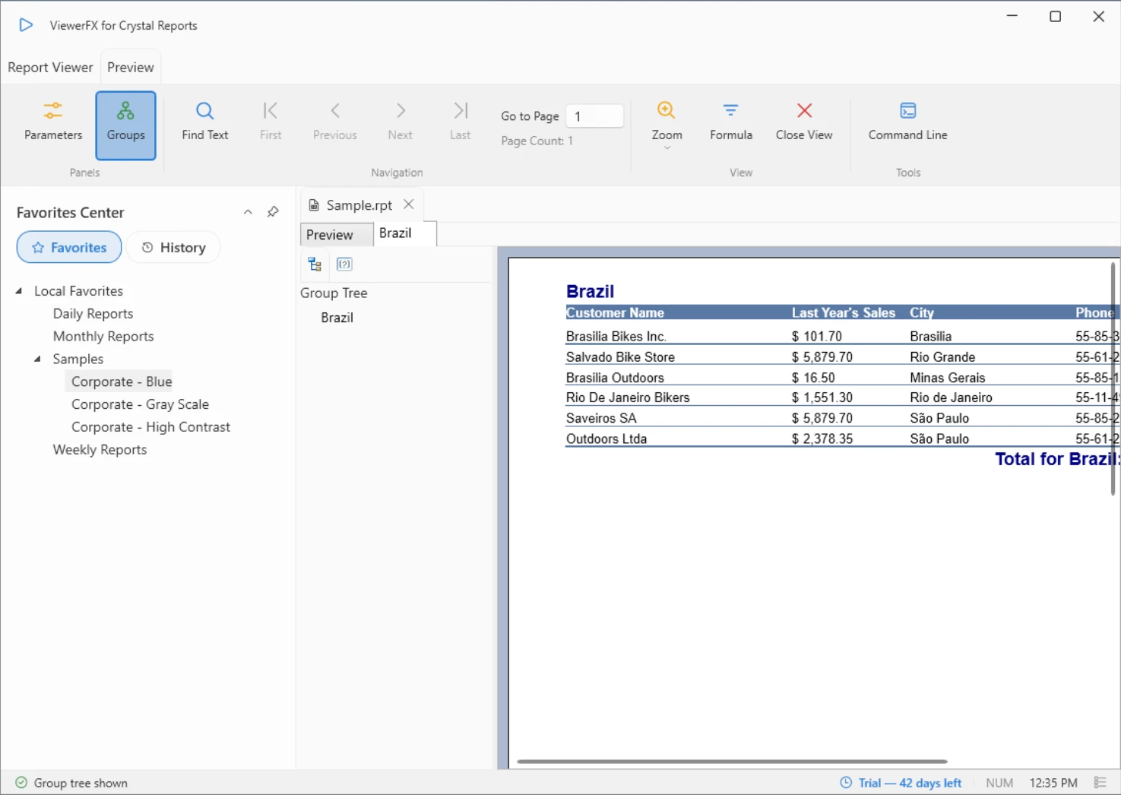The image size is (1121, 795).
Task: Open Monthly Reports favorite
Action: tap(103, 337)
